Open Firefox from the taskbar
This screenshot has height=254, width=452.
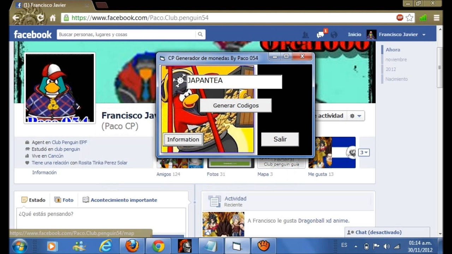[x=132, y=246]
